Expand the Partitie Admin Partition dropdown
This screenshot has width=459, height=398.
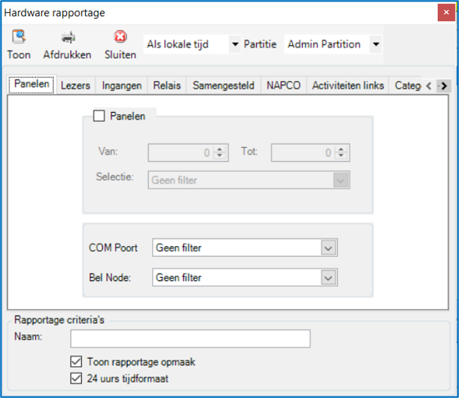click(376, 44)
